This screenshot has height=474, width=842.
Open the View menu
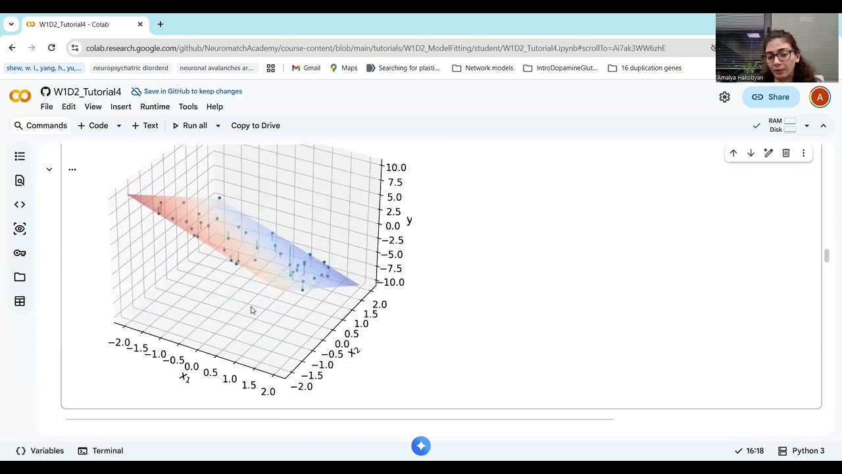point(93,107)
